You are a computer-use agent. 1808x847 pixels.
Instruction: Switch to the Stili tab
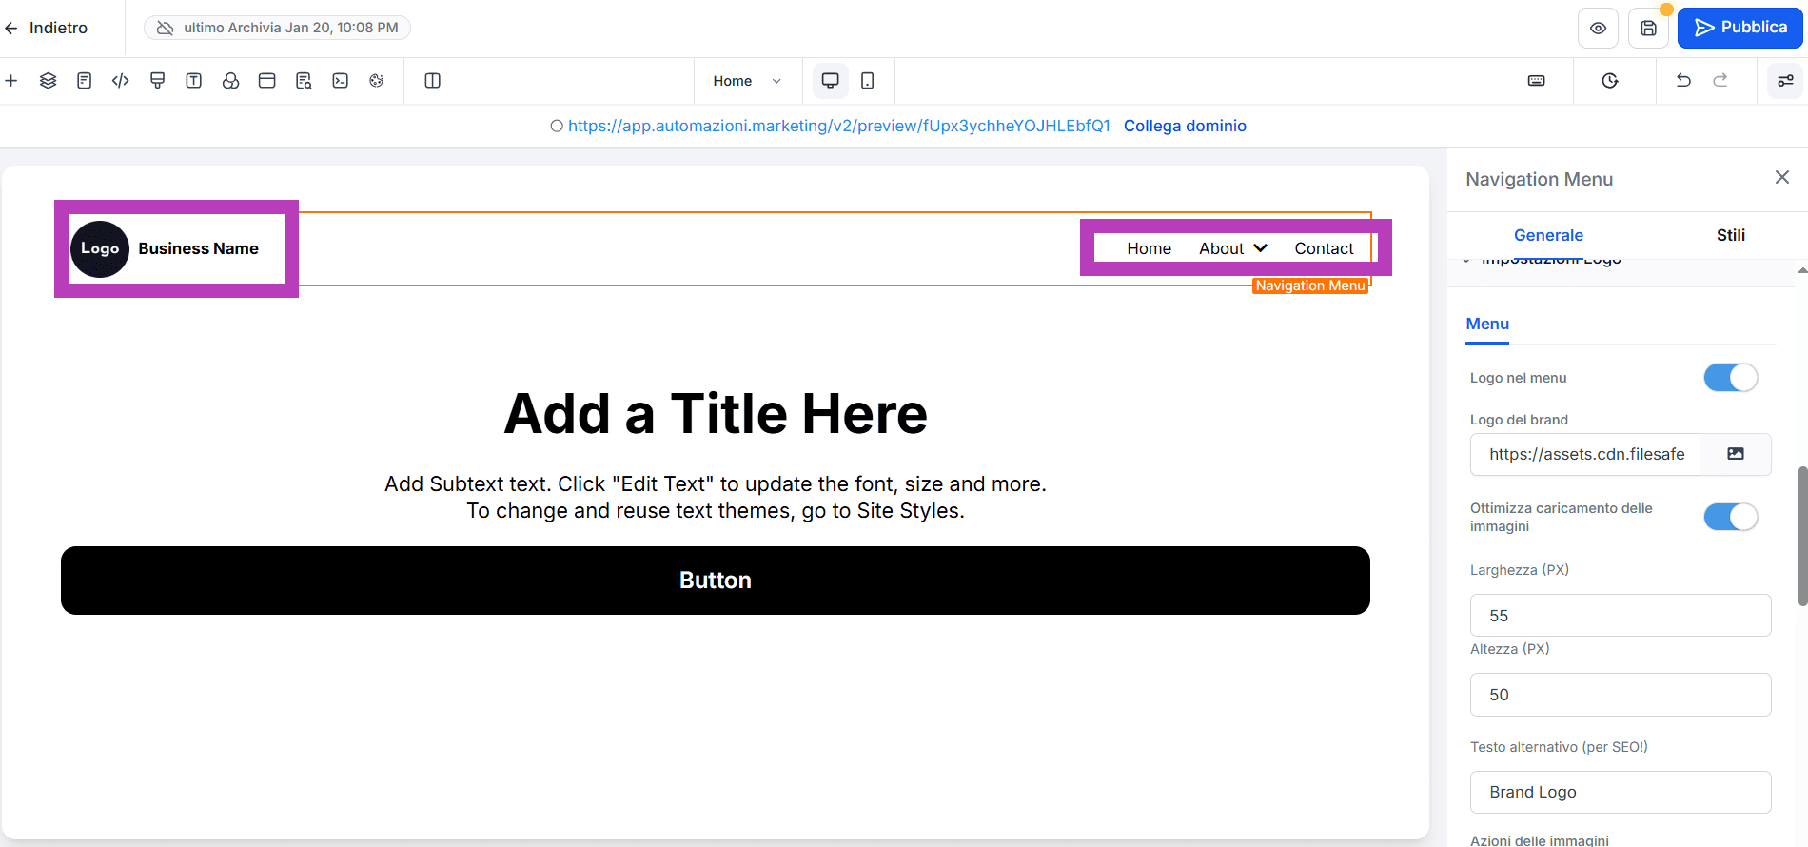(1731, 235)
